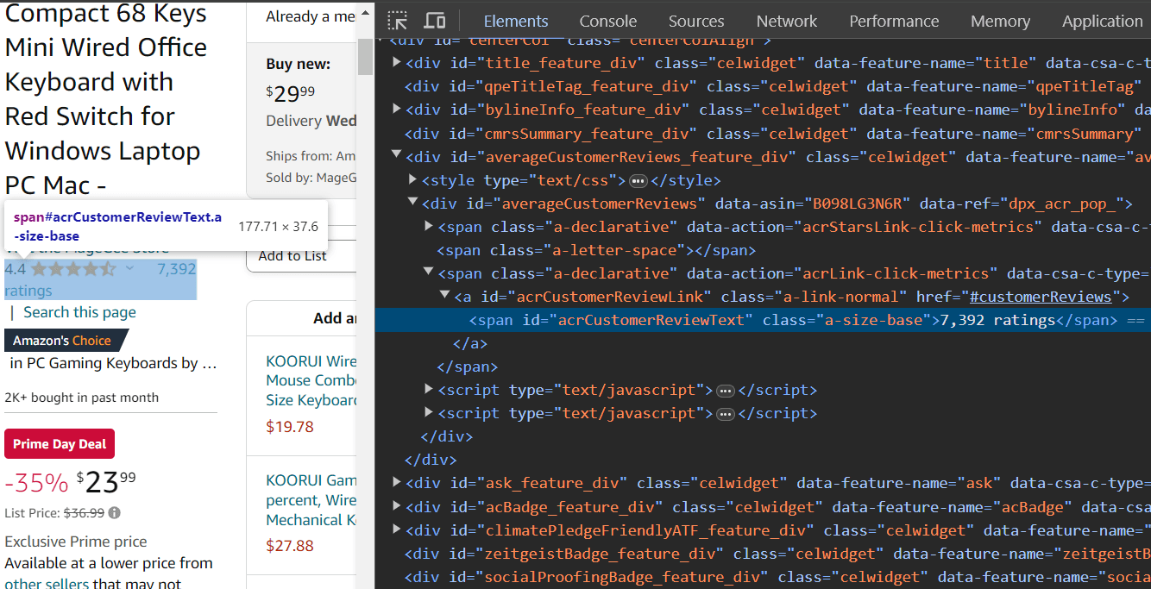Click the page's vertical scrollbar thumb

tap(366, 56)
